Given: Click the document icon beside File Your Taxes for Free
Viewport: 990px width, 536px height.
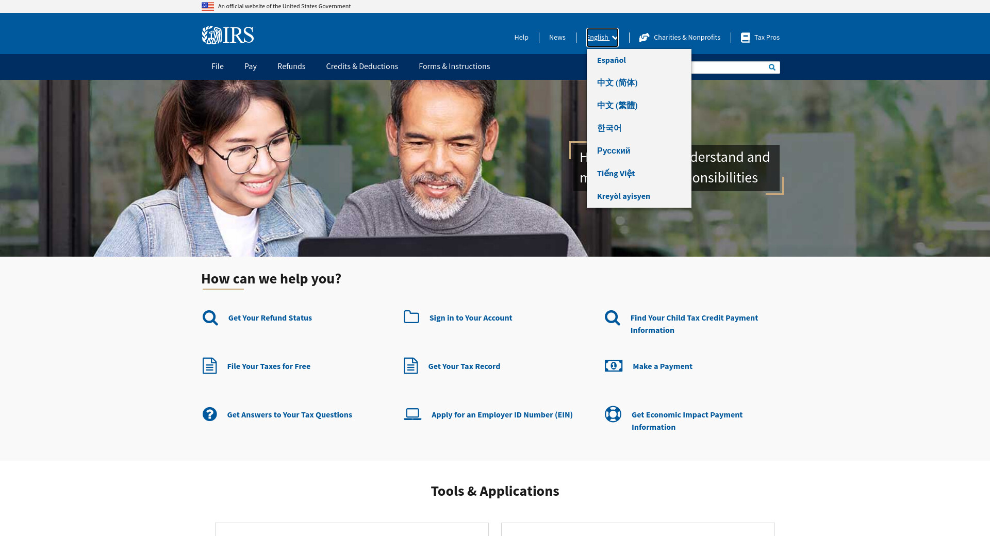Looking at the screenshot, I should coord(209,366).
